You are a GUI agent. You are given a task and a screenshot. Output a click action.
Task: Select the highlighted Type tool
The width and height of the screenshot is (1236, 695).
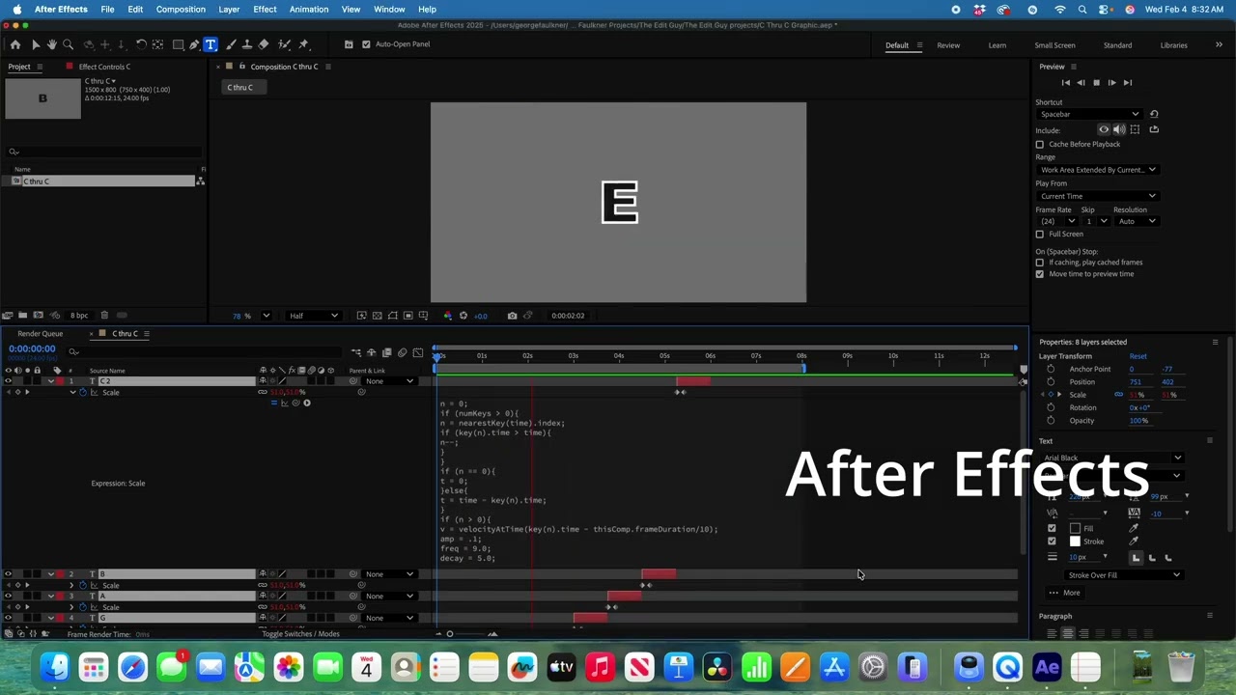pyautogui.click(x=211, y=44)
